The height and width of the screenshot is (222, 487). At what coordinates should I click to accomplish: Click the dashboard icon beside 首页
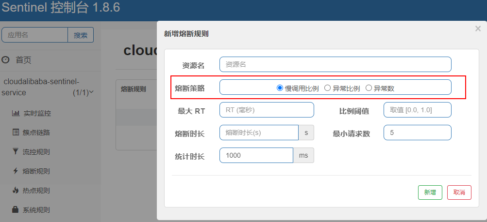point(6,59)
